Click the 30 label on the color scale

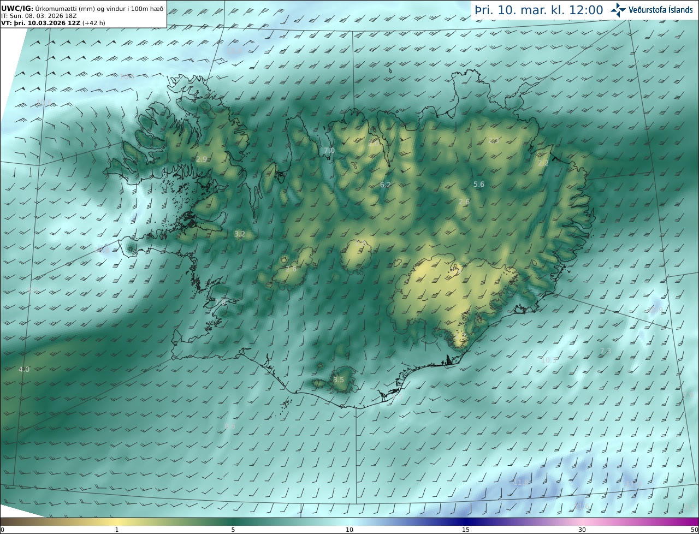pyautogui.click(x=582, y=530)
